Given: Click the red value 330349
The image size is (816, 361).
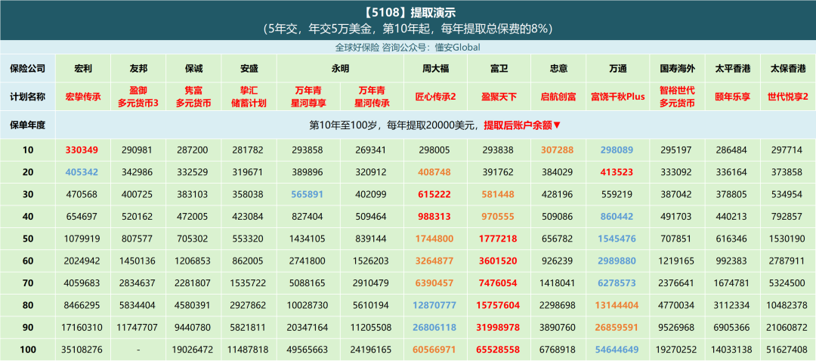Looking at the screenshot, I should click(x=83, y=150).
